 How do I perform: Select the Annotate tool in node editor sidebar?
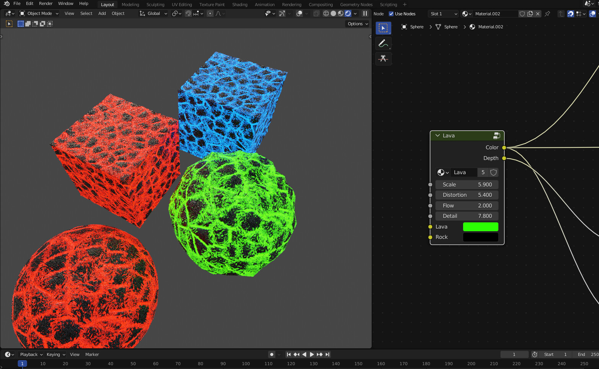383,43
